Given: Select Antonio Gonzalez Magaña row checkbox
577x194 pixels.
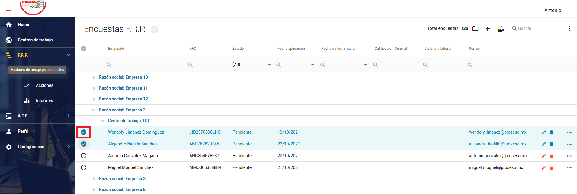Looking at the screenshot, I should click(84, 156).
